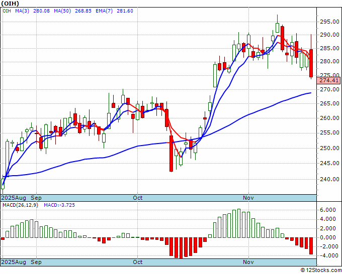Click the 2.000 MACD axis label
This screenshot has width=342, height=274.
(328, 228)
